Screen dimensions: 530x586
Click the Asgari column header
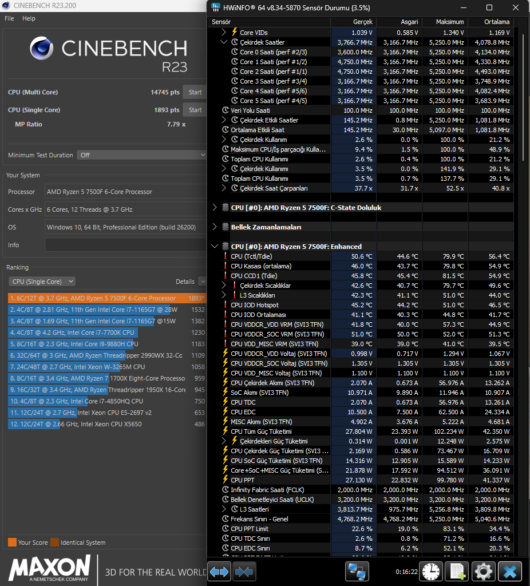click(399, 22)
